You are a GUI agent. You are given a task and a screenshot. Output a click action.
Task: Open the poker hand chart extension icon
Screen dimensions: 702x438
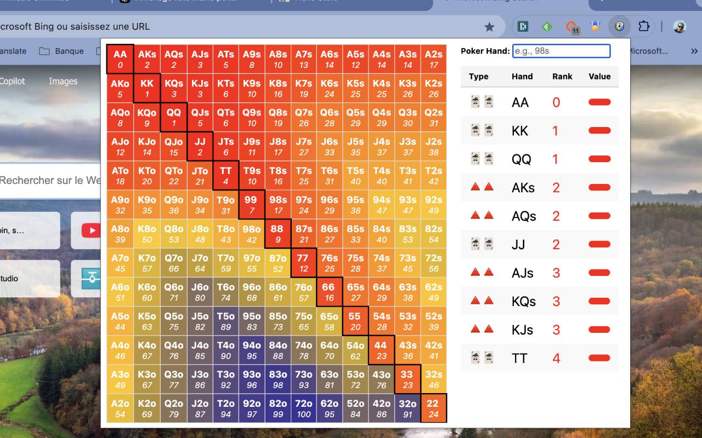(x=619, y=26)
